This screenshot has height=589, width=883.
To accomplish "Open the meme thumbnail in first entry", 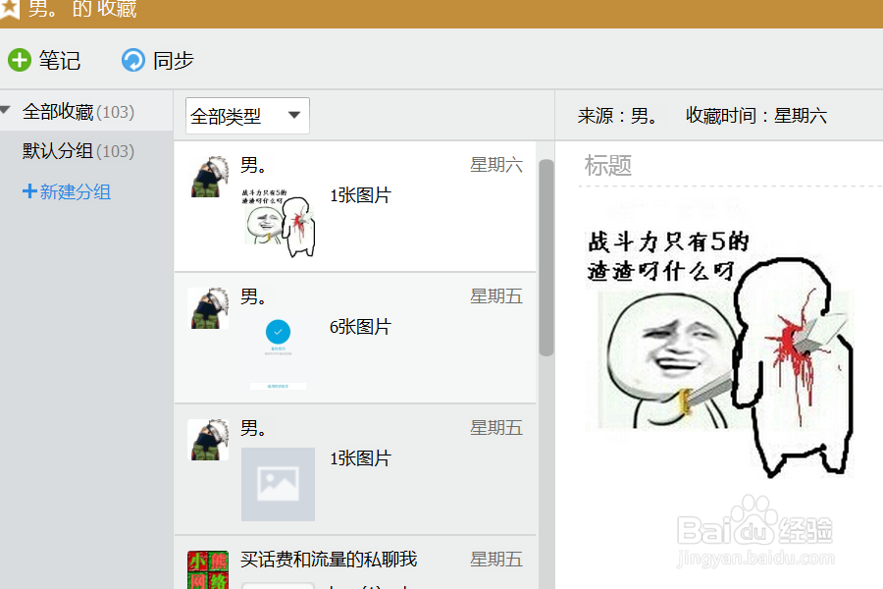I will (279, 222).
